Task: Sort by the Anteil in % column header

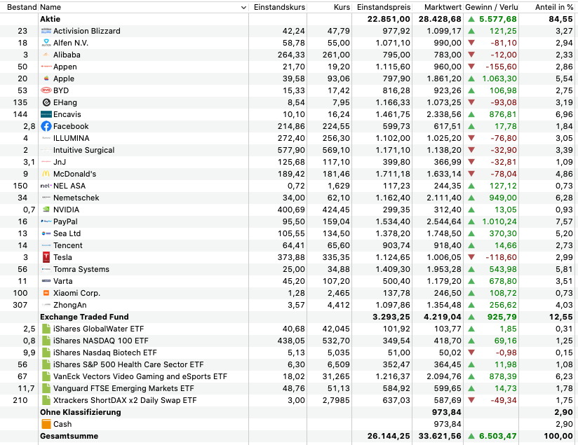Action: [x=554, y=7]
